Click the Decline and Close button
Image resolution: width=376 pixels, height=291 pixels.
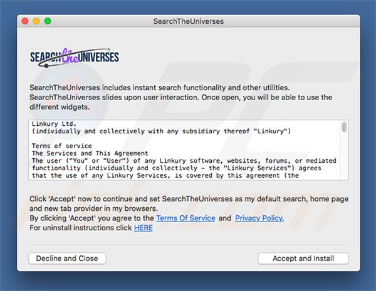click(67, 258)
